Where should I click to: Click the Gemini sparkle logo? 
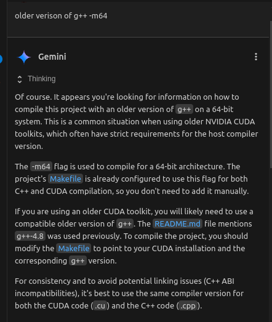(24, 57)
